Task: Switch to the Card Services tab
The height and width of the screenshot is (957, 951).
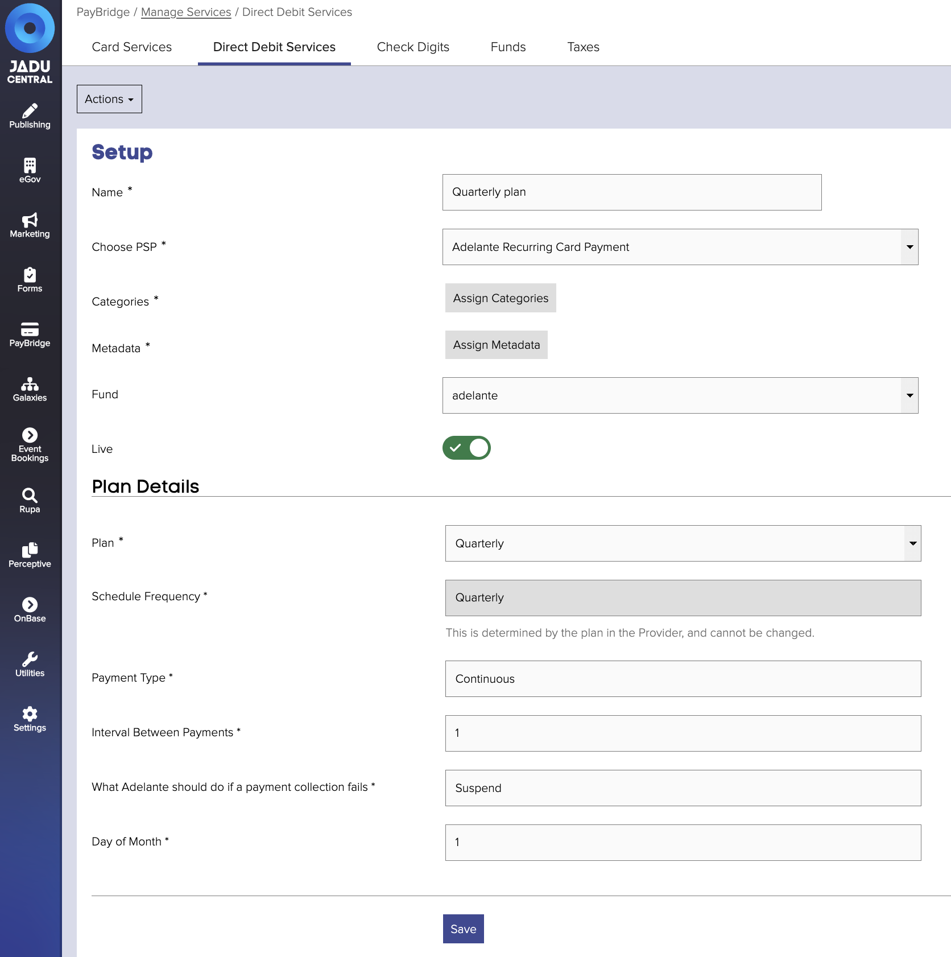Action: 132,47
